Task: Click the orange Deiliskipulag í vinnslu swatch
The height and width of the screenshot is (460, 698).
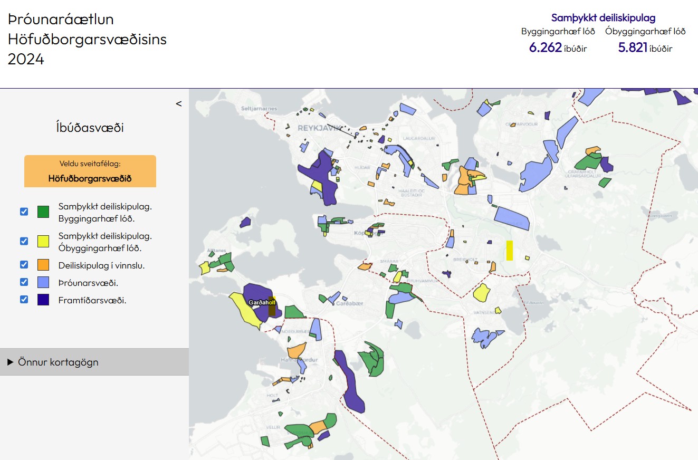Action: [43, 265]
